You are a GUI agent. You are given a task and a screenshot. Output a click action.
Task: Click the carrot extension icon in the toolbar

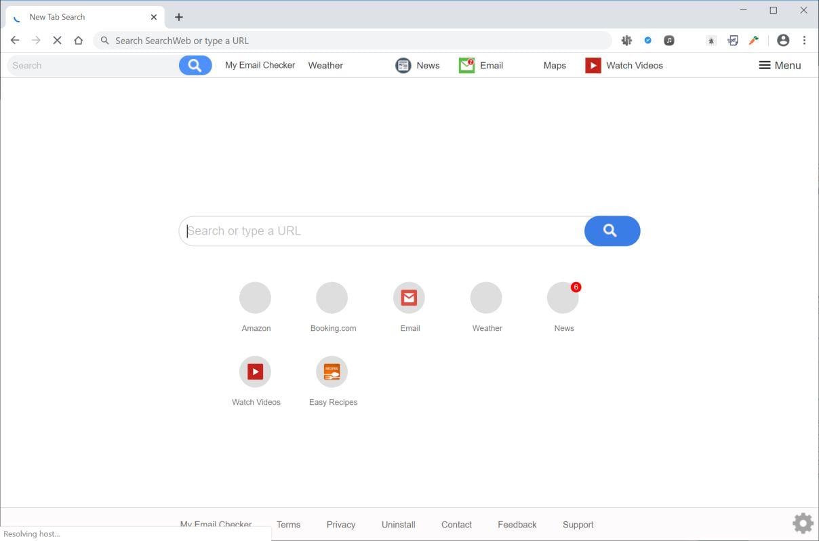(x=753, y=40)
